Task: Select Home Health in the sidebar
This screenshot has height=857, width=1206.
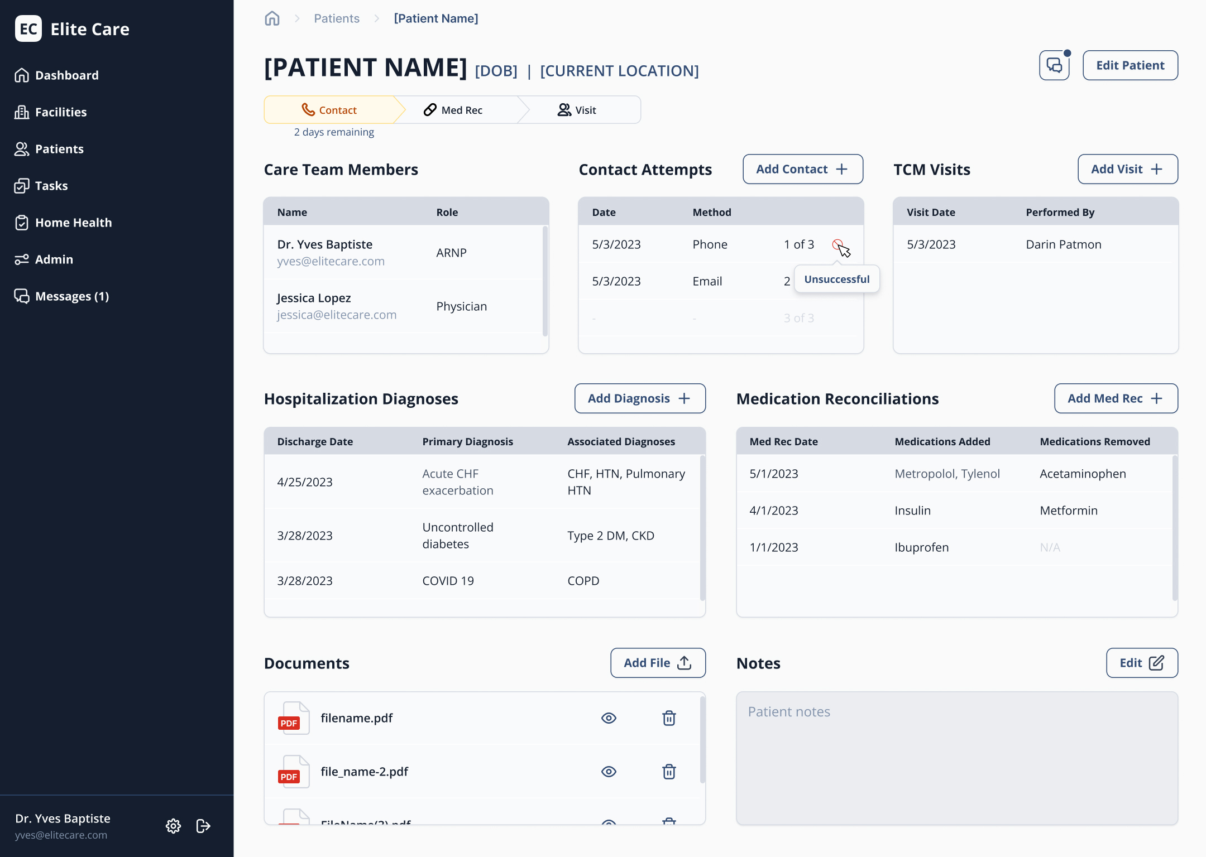Action: point(74,222)
